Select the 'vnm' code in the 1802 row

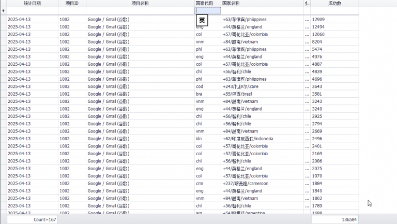click(x=208, y=199)
